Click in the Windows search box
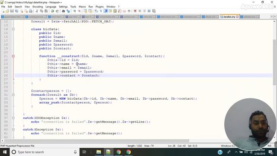The width and height of the screenshot is (277, 156). pos(44,152)
